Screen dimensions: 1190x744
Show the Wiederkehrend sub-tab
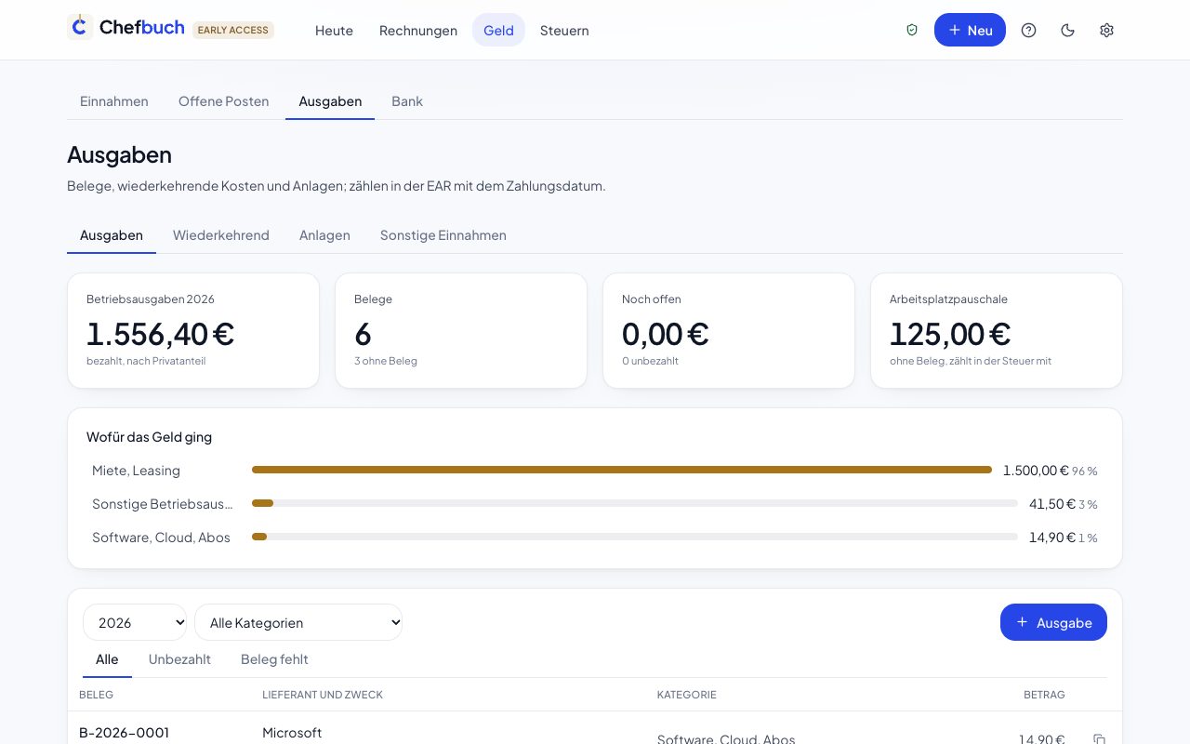point(221,235)
